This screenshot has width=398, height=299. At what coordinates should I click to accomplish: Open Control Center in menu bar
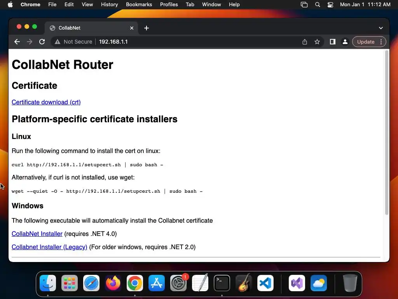330,5
